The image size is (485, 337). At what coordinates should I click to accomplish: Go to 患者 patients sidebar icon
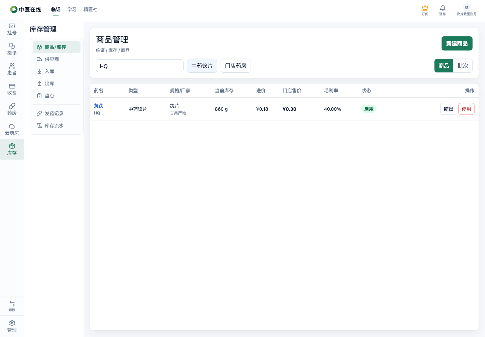(12, 66)
